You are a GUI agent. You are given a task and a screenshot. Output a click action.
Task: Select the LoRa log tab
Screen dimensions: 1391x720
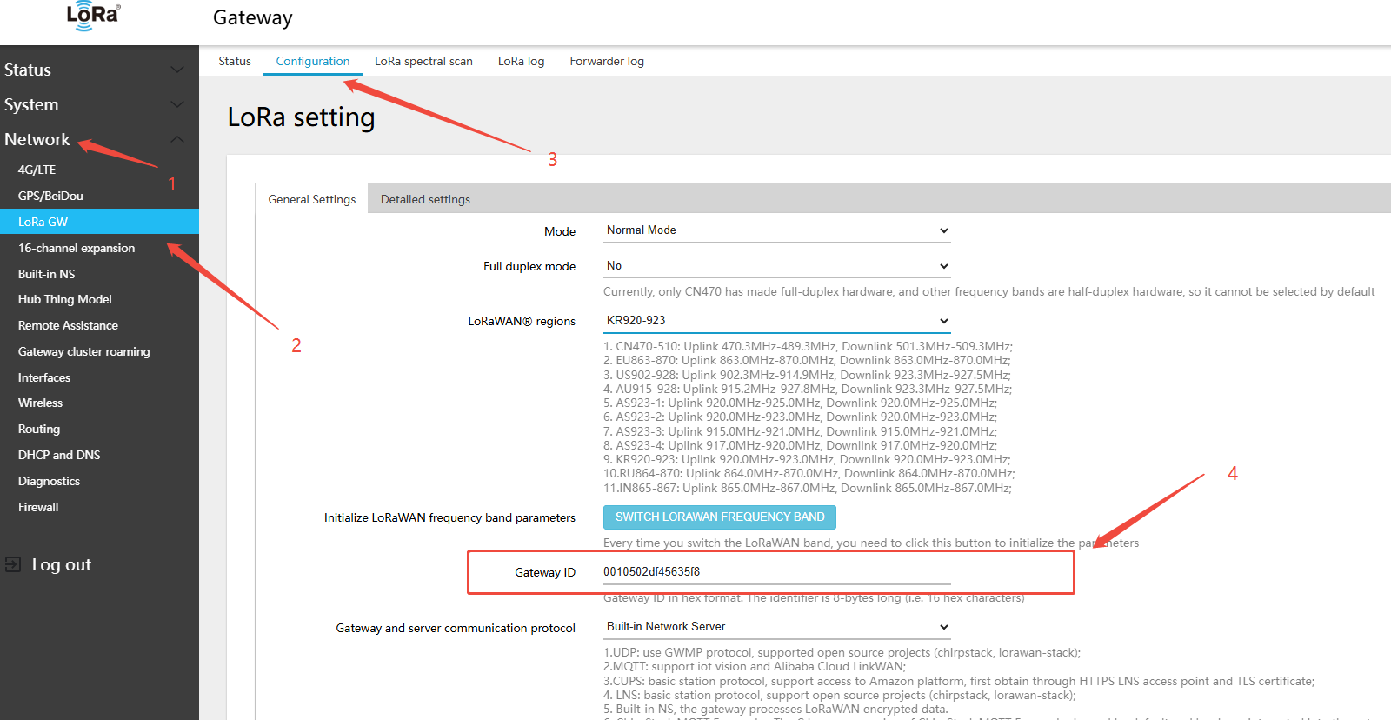point(521,61)
